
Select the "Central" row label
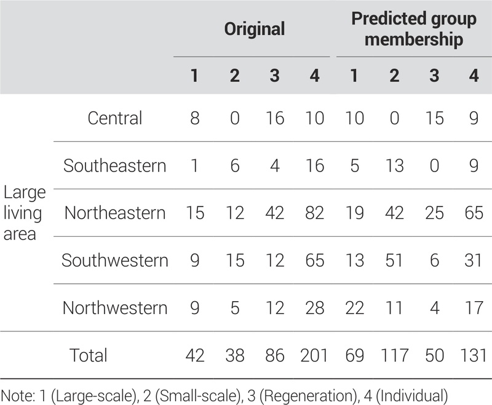point(115,117)
